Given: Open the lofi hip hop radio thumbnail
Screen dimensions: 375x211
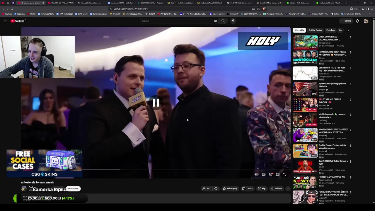Looking at the screenshot, I should coord(305,120).
